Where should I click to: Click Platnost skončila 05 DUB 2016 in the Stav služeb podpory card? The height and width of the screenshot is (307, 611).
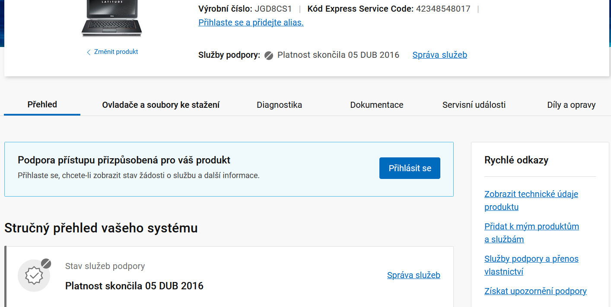pyautogui.click(x=134, y=286)
